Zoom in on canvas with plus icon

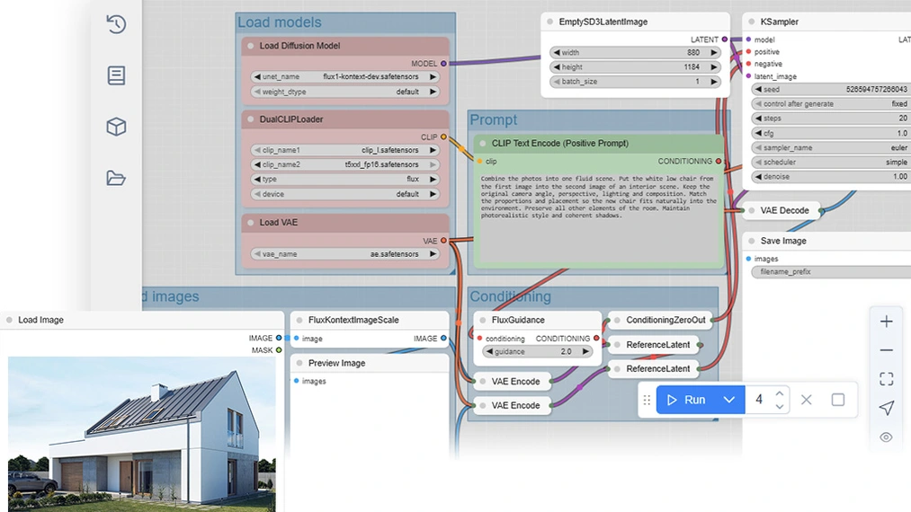[x=886, y=322]
